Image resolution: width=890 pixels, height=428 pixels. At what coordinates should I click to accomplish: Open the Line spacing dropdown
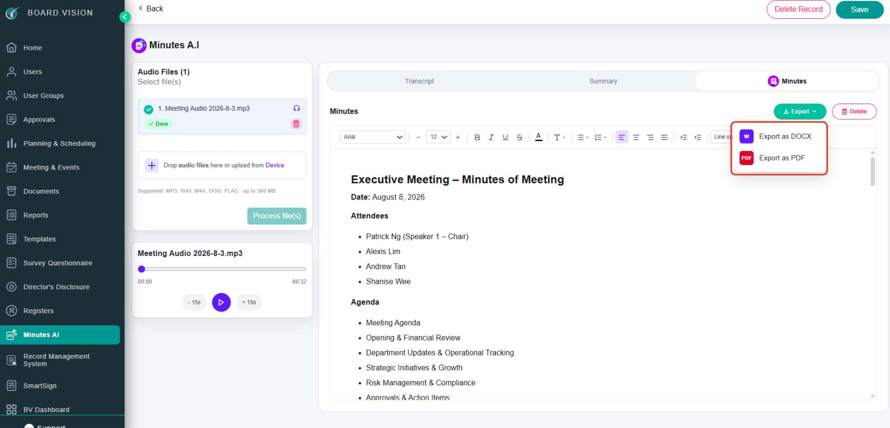click(x=722, y=137)
